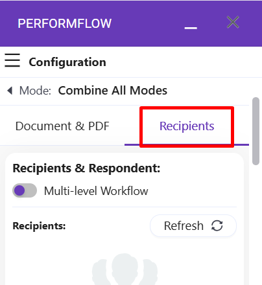Click the Recipients & Respondent heading
This screenshot has width=262, height=285.
click(86, 168)
